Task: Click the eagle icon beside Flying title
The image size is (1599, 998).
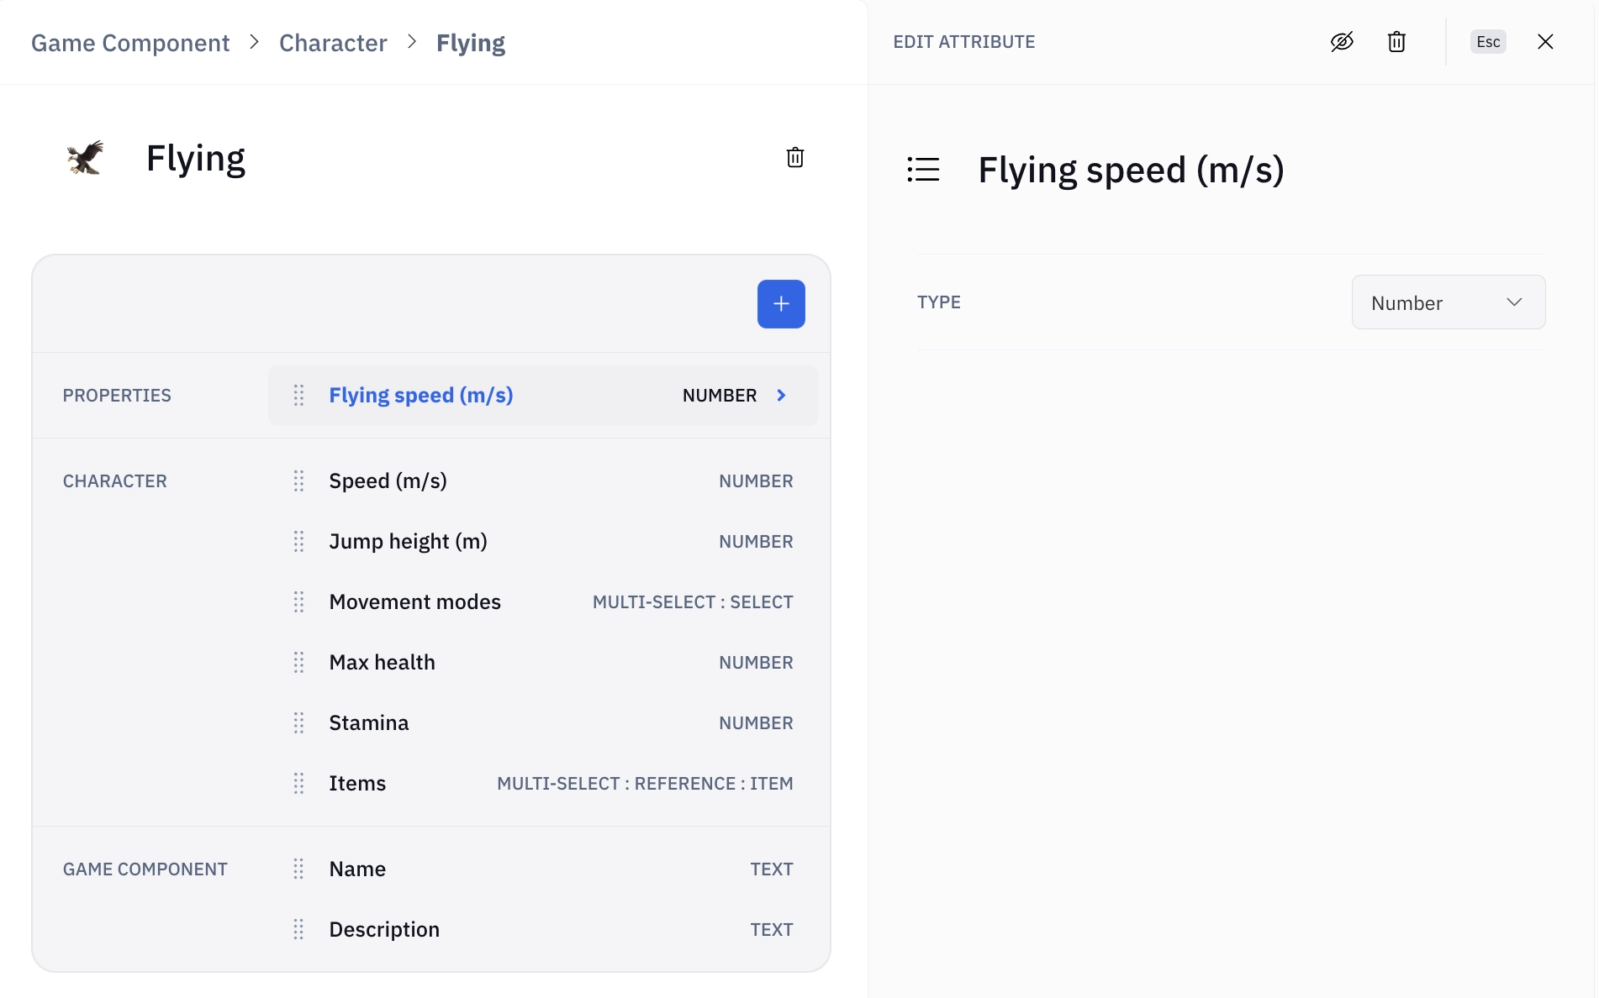Action: click(x=85, y=158)
